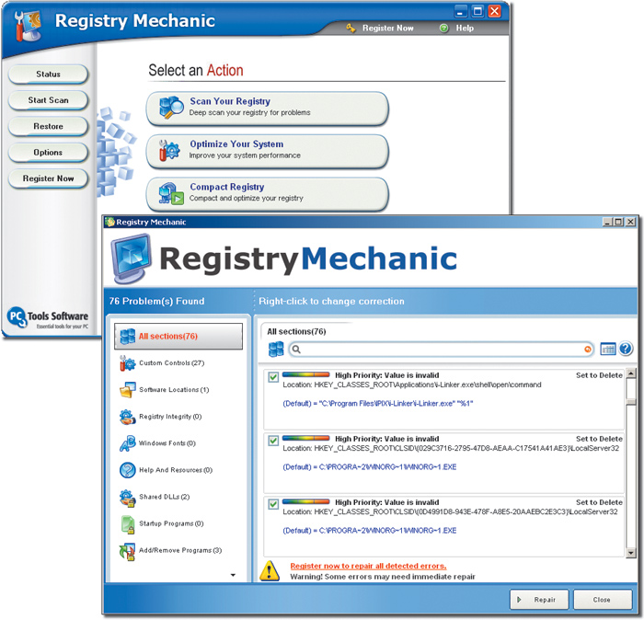Click the i-Linker.exe default value text
Viewport: 644px width, 620px height.
[x=378, y=404]
